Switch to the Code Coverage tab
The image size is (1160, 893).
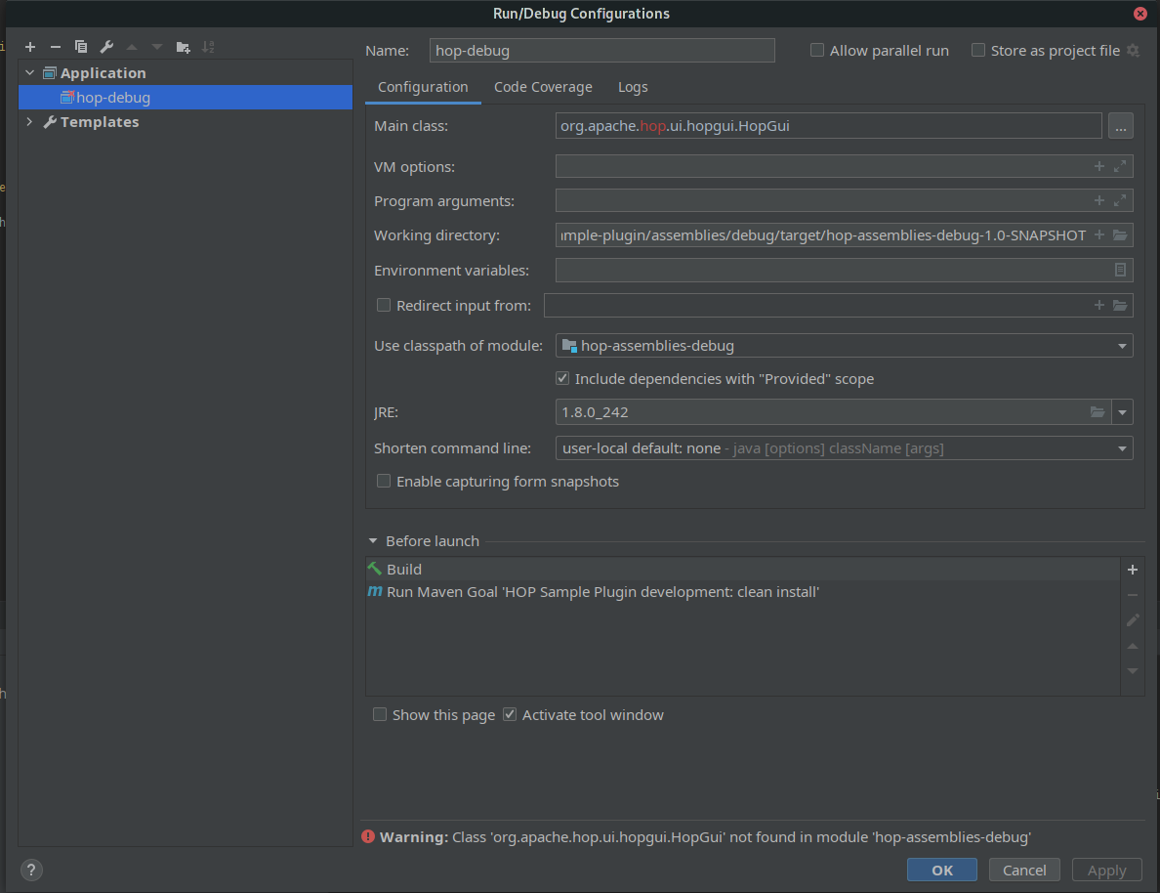pos(543,87)
